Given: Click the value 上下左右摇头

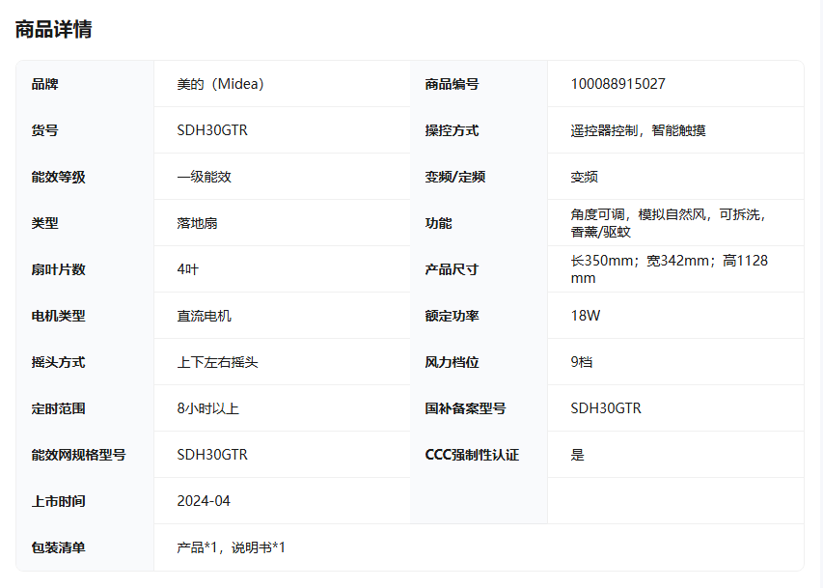Looking at the screenshot, I should coord(218,362).
